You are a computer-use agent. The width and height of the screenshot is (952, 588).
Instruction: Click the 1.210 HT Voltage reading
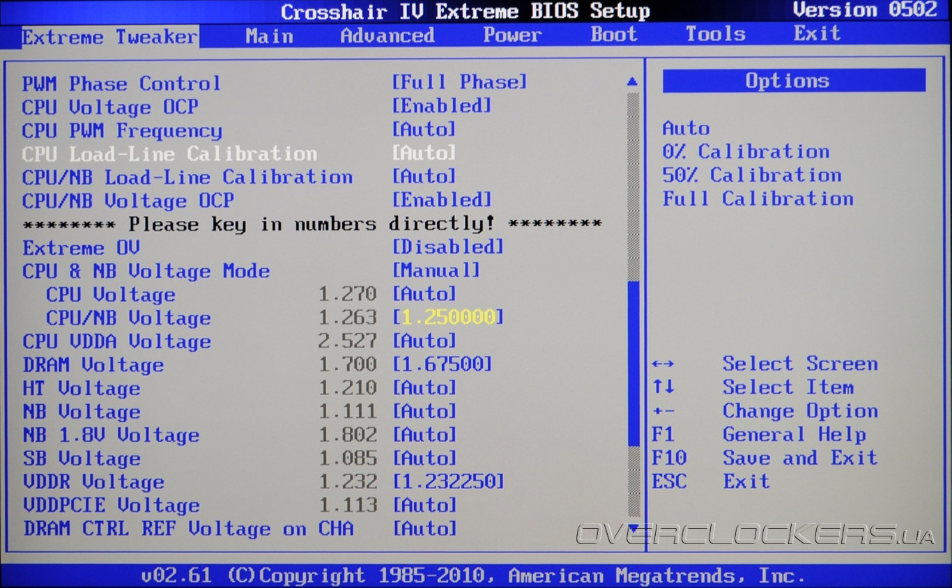pos(347,388)
